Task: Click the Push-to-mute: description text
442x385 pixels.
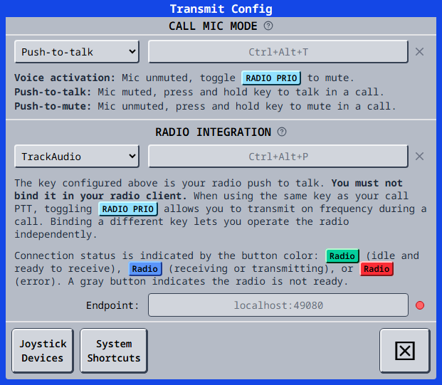Action: 205,106
